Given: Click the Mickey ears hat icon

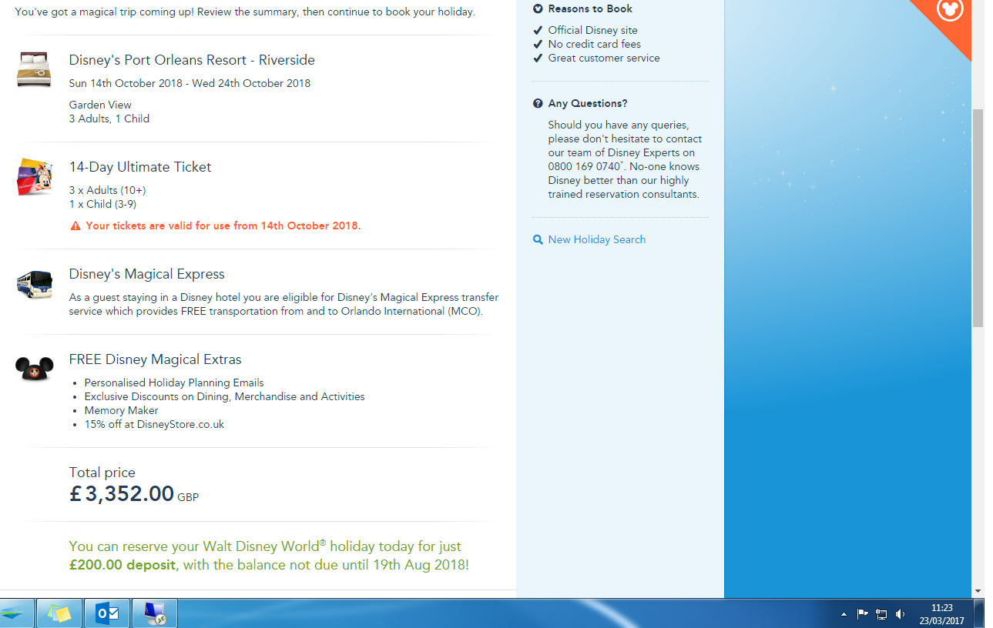Looking at the screenshot, I should tap(34, 369).
